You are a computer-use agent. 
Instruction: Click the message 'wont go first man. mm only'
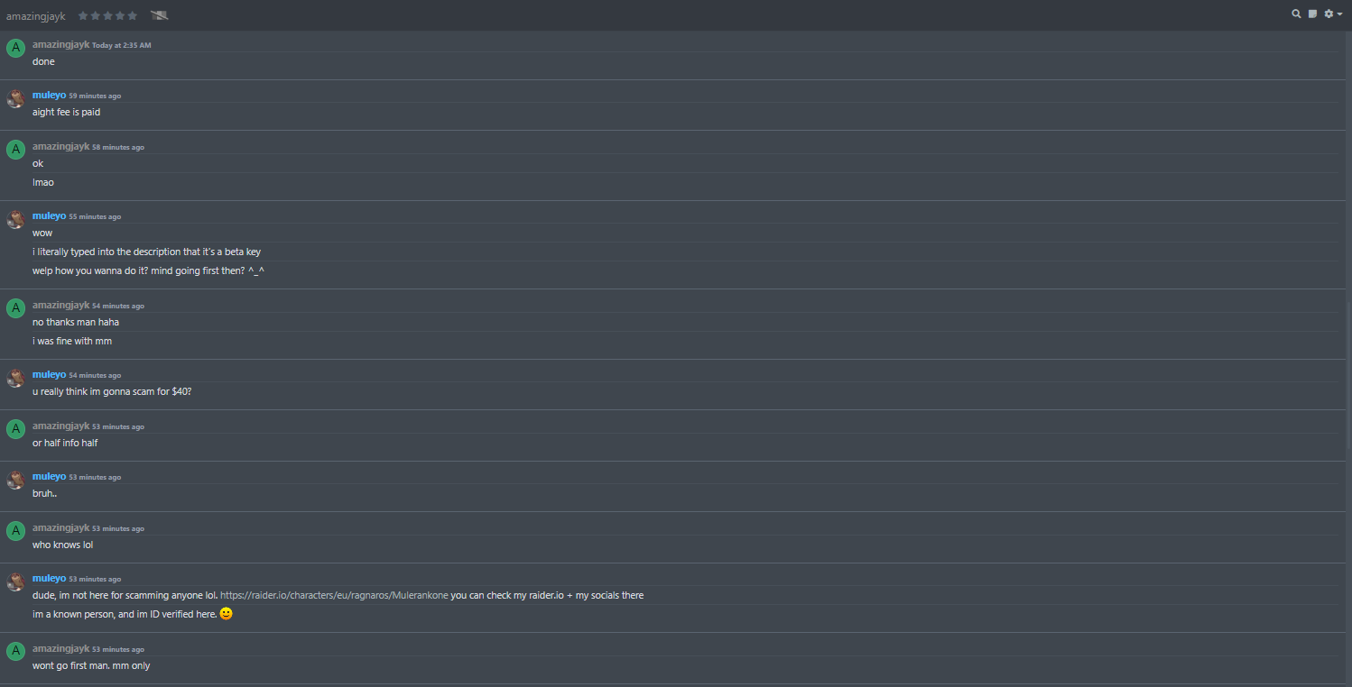(91, 665)
